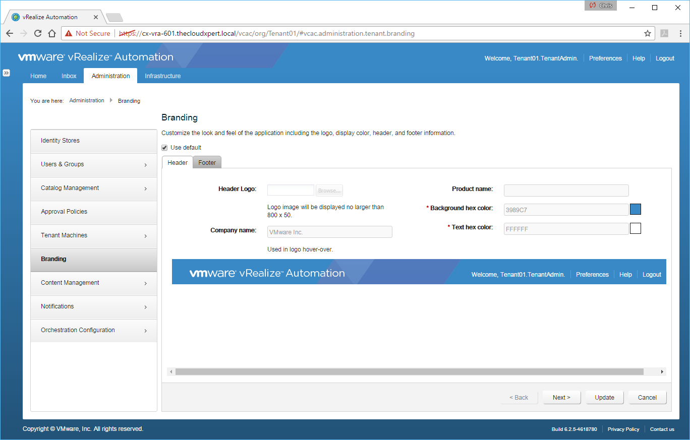
Task: Click the white text color swatch
Action: (x=636, y=228)
